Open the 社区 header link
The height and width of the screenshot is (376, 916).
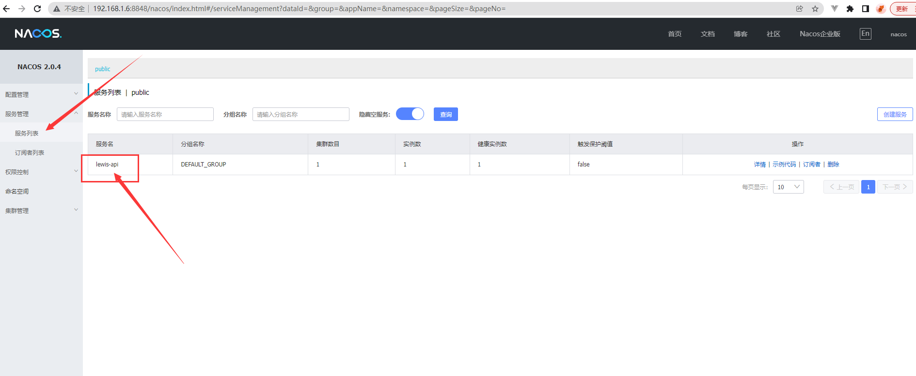point(774,34)
